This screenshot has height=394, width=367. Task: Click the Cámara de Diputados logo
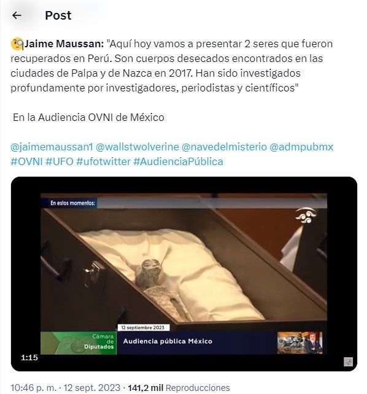[x=79, y=343]
